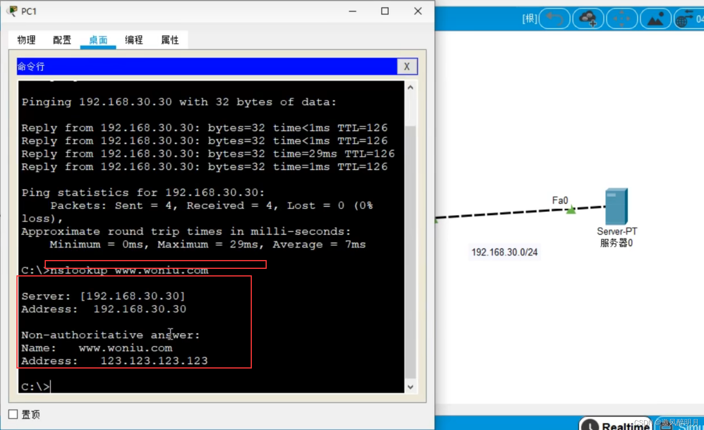Close the PC1 window
This screenshot has width=704, height=430.
click(x=418, y=11)
